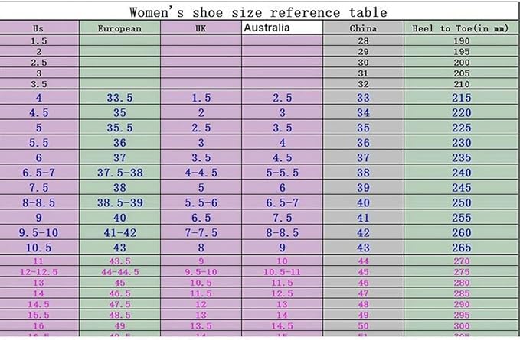Select the European column header
Screen dimensions: 520x340
pos(119,28)
